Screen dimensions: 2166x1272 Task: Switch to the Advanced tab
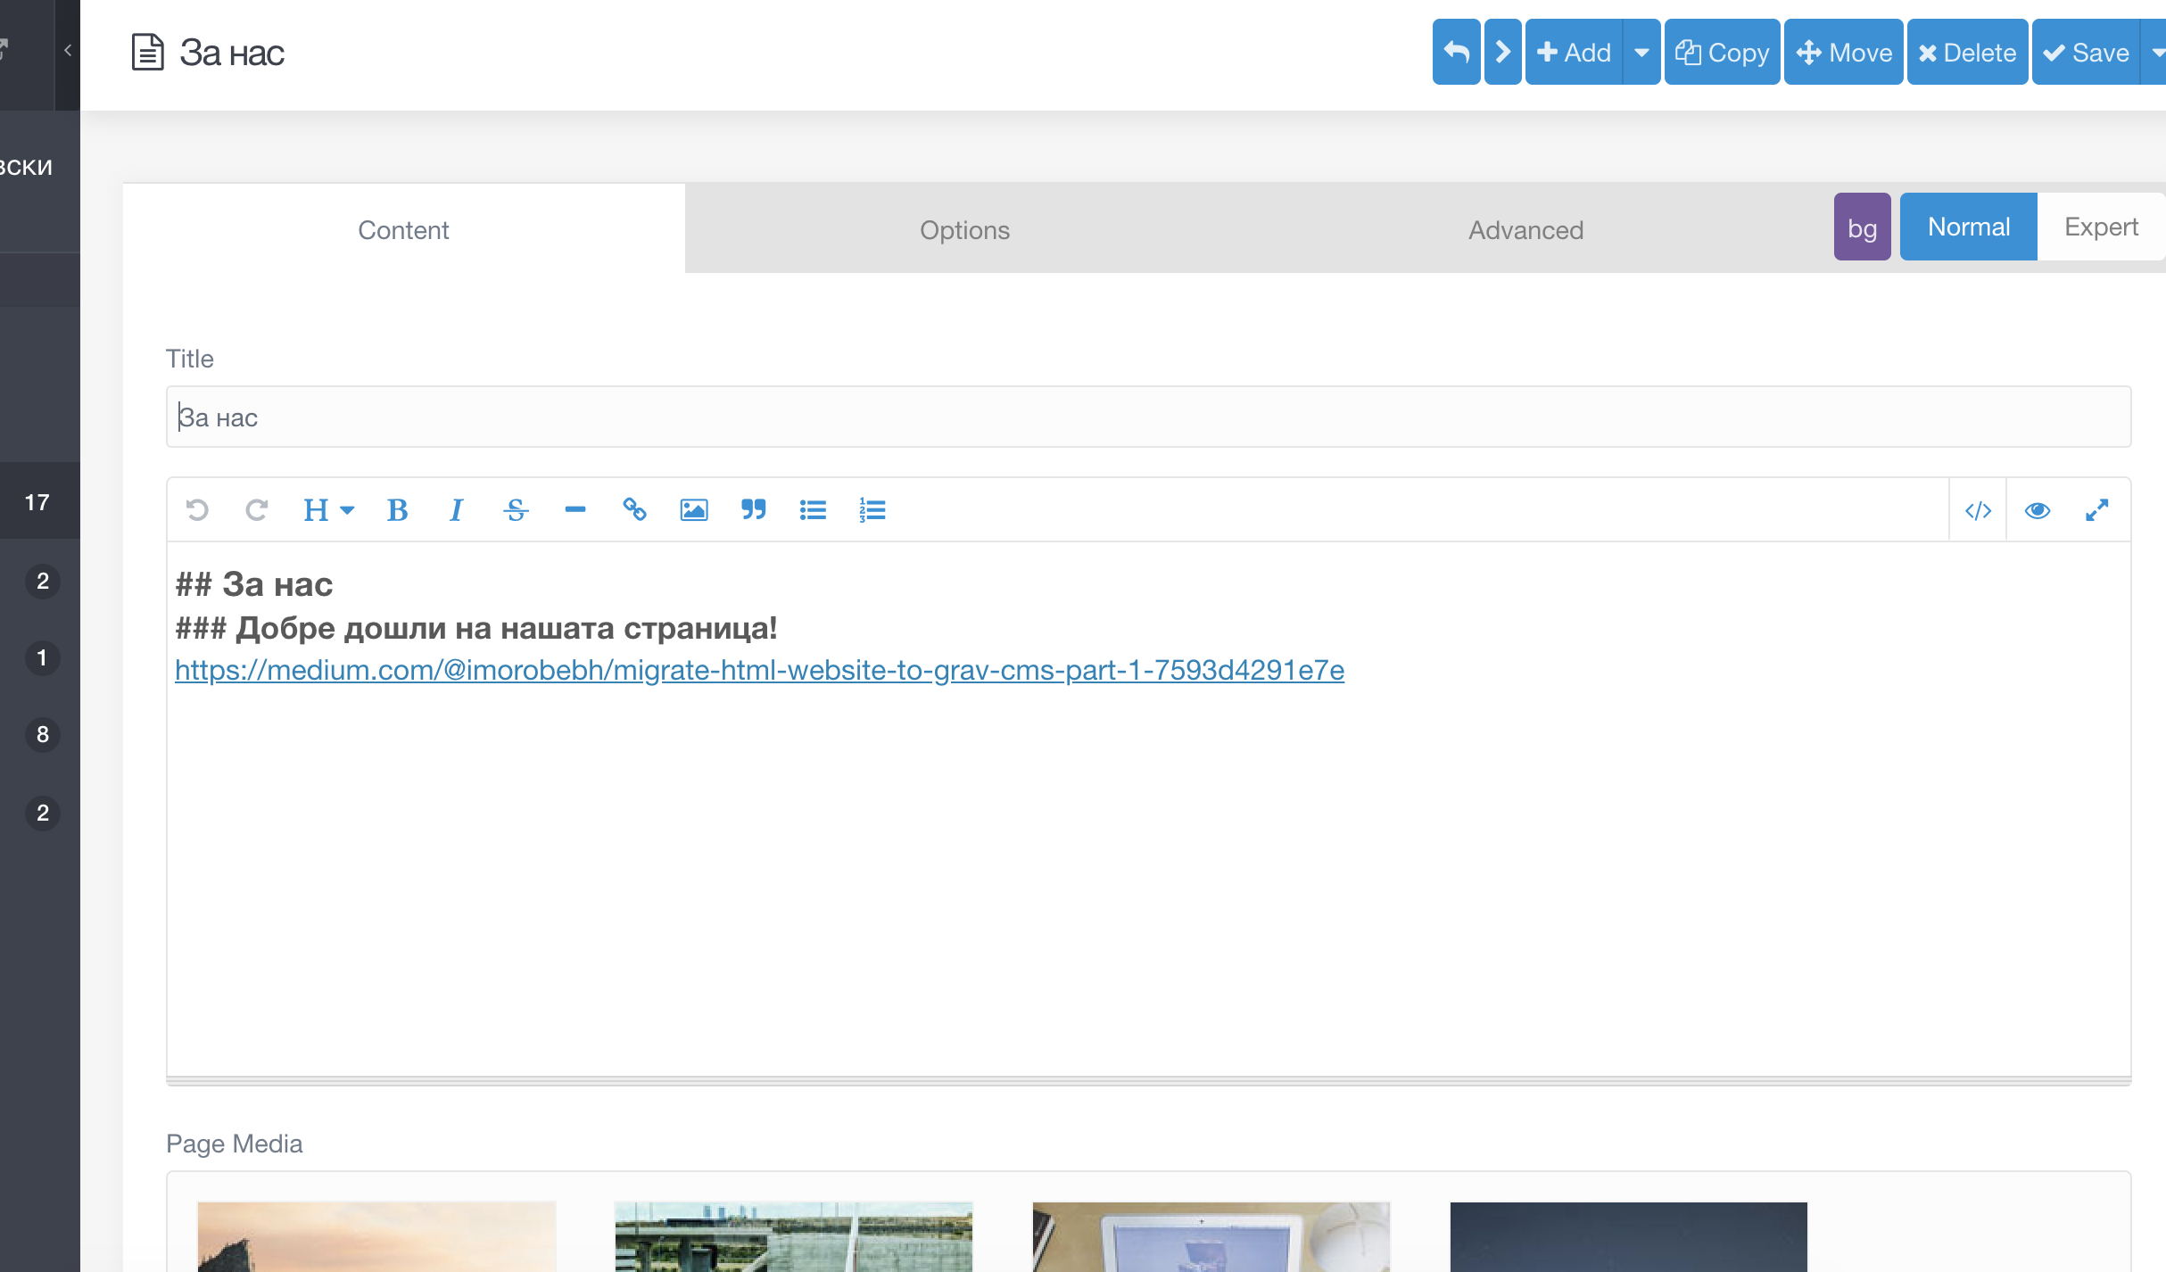(1526, 229)
